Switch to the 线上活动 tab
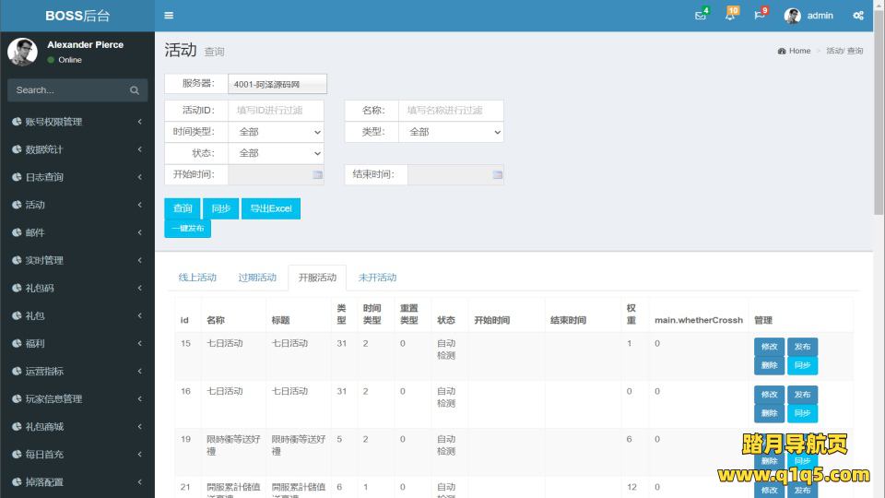 [x=197, y=278]
